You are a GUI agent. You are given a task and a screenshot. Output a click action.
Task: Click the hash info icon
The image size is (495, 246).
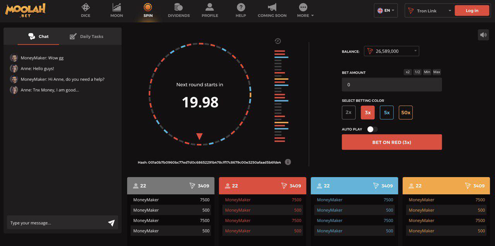click(288, 162)
